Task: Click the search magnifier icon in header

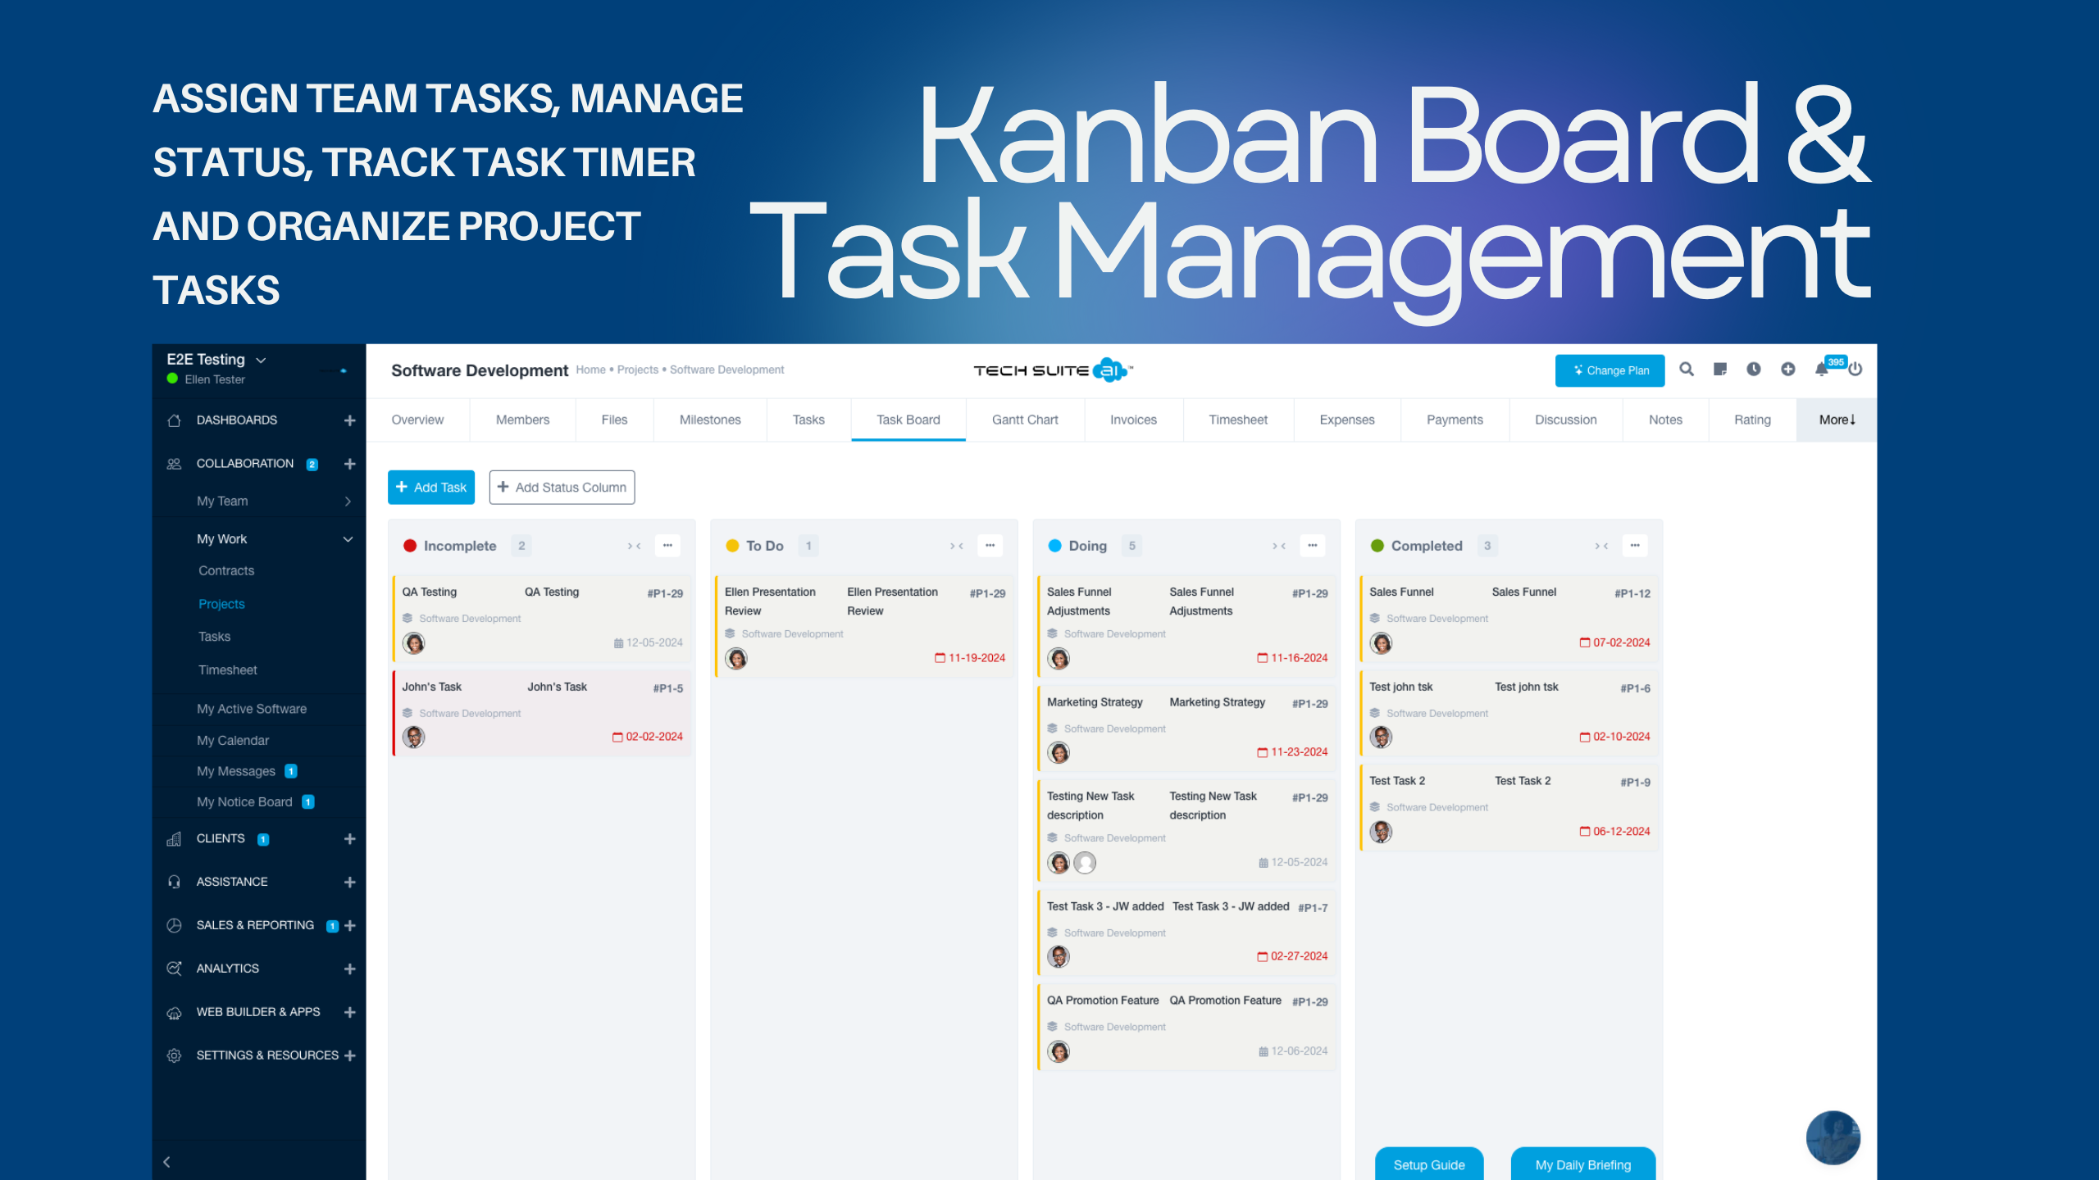Action: point(1687,370)
